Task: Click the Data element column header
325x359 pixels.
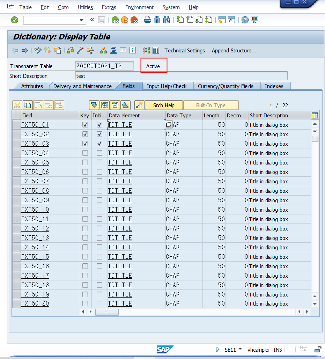Action: pyautogui.click(x=136, y=115)
